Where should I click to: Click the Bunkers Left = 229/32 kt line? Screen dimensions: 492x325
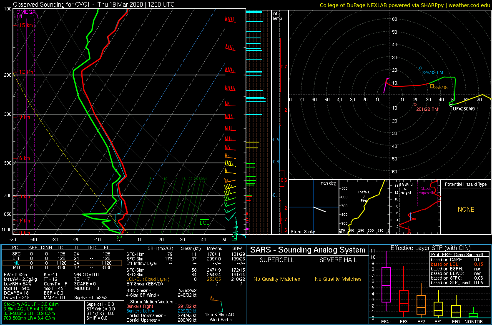[x=161, y=310]
